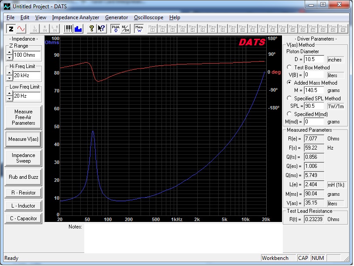
Task: Activate the context help arrow-question icon
Action: click(102, 29)
